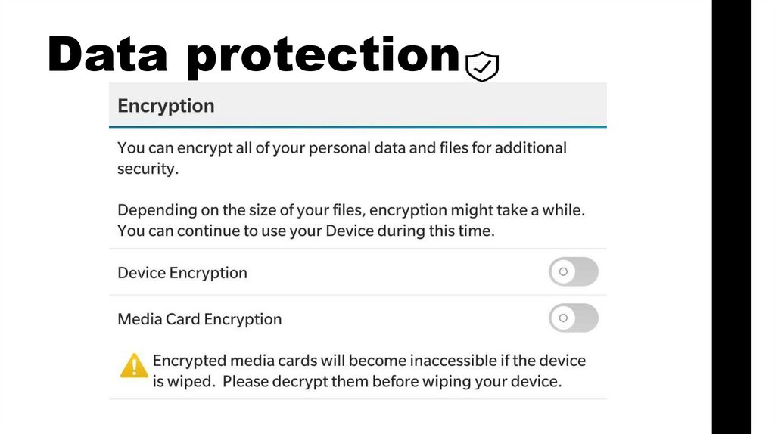Image resolution: width=775 pixels, height=434 pixels.
Task: Click the blue underline beneath the Encryption header
Action: (x=358, y=126)
